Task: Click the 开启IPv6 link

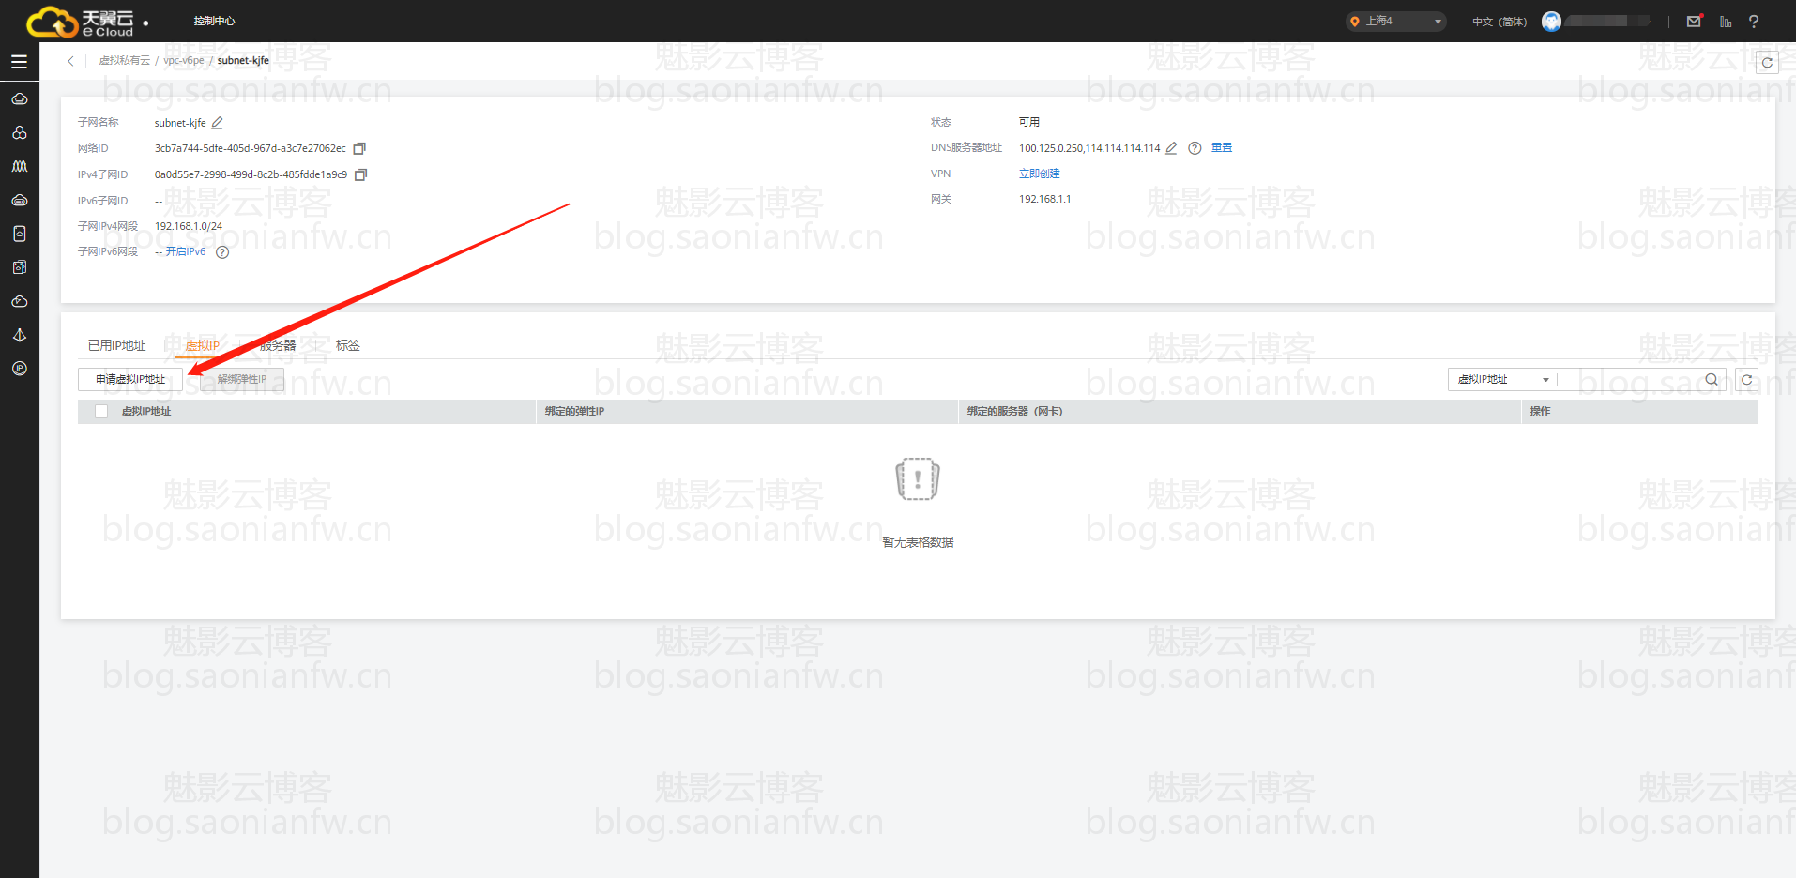Action: pyautogui.click(x=186, y=252)
